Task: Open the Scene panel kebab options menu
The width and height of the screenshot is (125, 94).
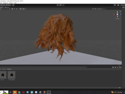Action: click(x=121, y=7)
